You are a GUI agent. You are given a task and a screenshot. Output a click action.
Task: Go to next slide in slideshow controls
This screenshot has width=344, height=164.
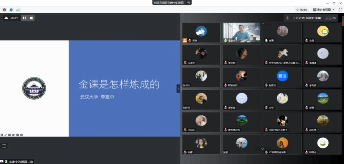tap(21, 135)
